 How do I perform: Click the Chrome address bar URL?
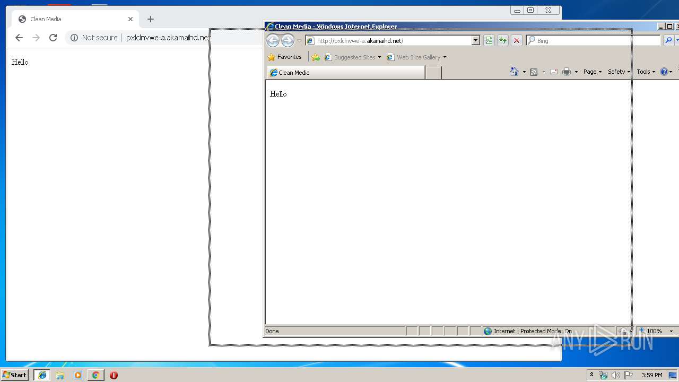point(168,38)
